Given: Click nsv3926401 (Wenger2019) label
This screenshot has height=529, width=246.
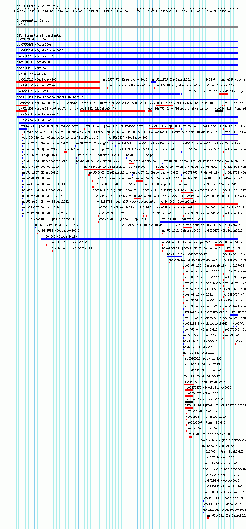Looking at the screenshot, I should click(222, 481).
